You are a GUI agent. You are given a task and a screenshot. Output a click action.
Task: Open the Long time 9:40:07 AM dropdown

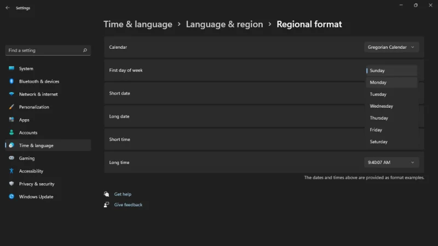391,162
